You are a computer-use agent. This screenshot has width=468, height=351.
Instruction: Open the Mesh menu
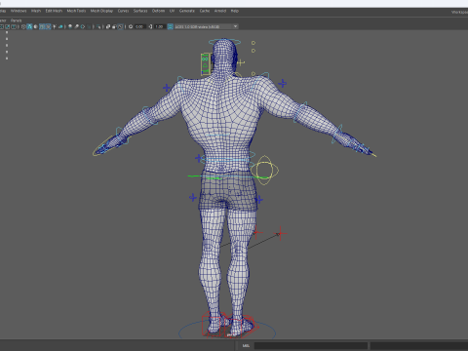point(36,11)
